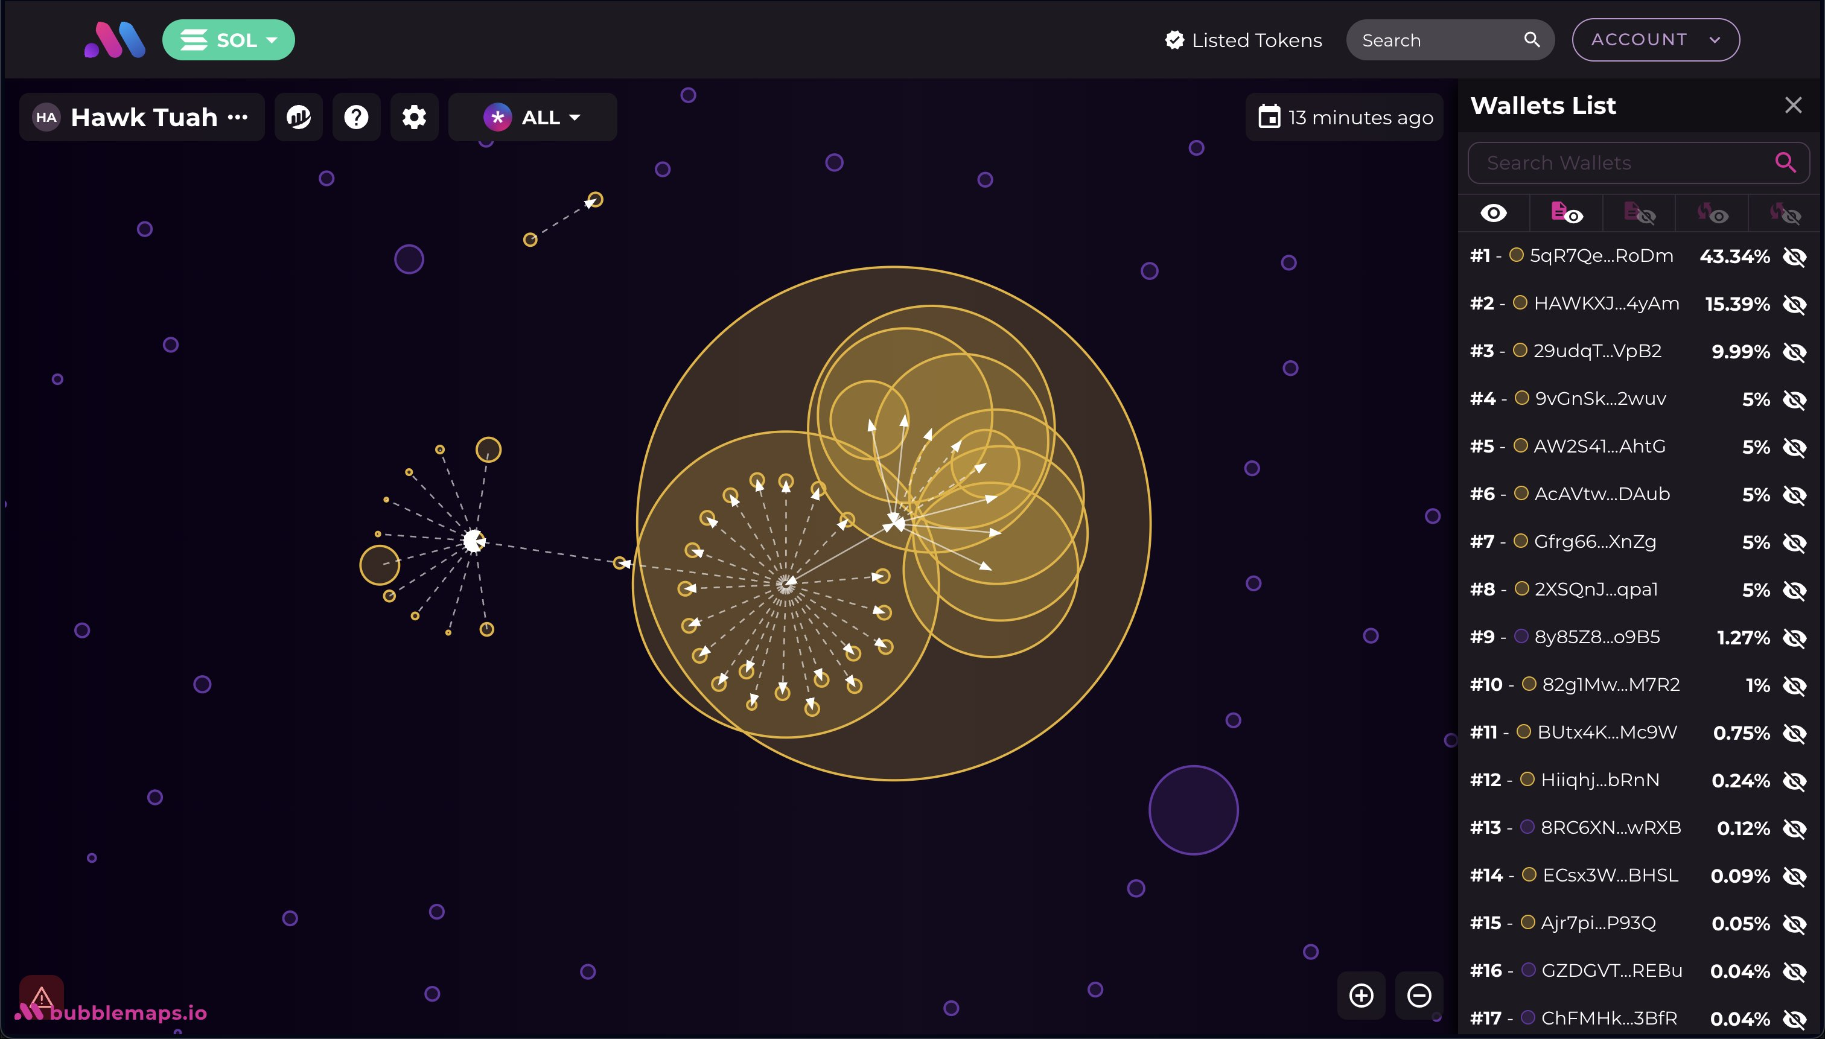Toggle visibility of wallet #9 8y85Z8...o9B5

(1794, 638)
